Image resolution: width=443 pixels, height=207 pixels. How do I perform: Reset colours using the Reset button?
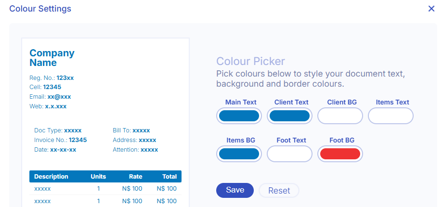pos(279,191)
